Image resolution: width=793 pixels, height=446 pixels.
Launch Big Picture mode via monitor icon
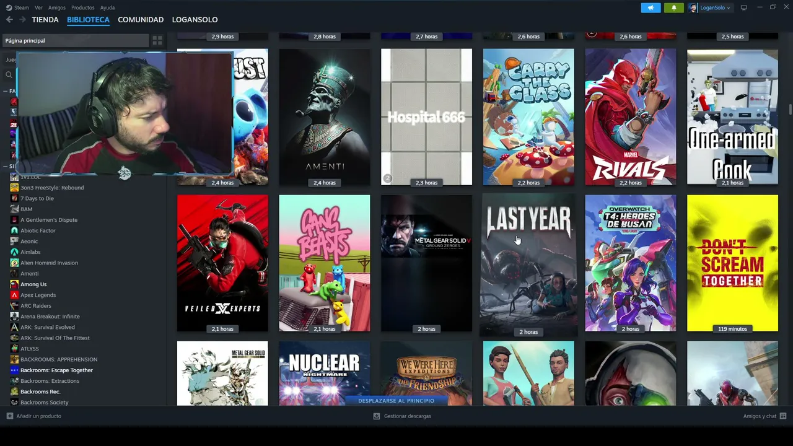click(743, 8)
